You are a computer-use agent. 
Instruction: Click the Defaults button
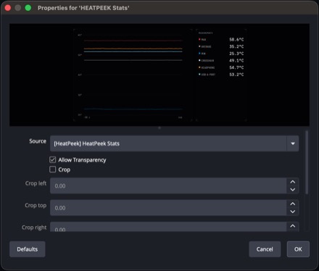(28, 249)
